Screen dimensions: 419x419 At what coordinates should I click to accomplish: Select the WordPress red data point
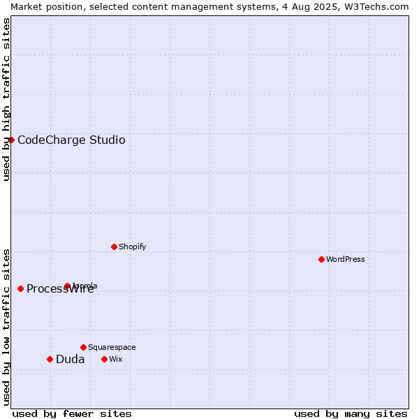click(x=321, y=259)
